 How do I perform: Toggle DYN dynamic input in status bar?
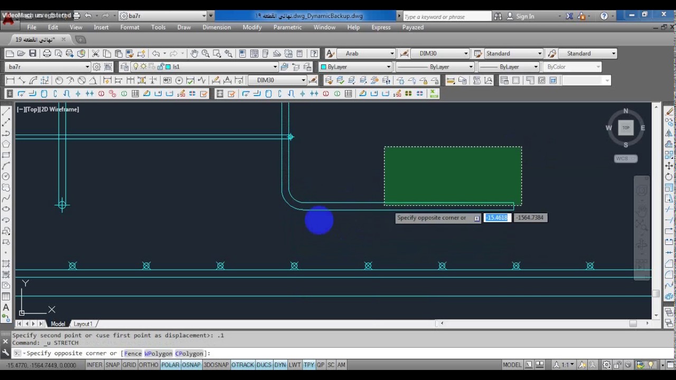click(x=280, y=365)
